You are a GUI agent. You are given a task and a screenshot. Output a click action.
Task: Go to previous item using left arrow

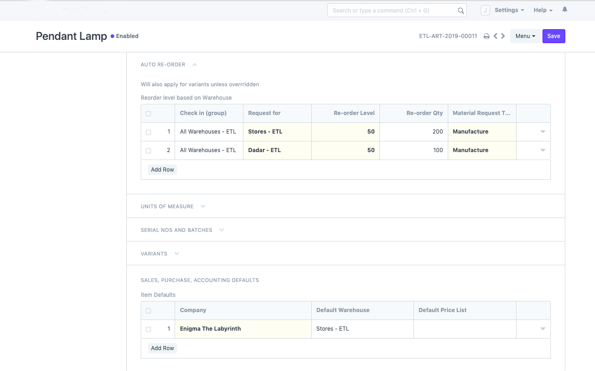[x=496, y=36]
